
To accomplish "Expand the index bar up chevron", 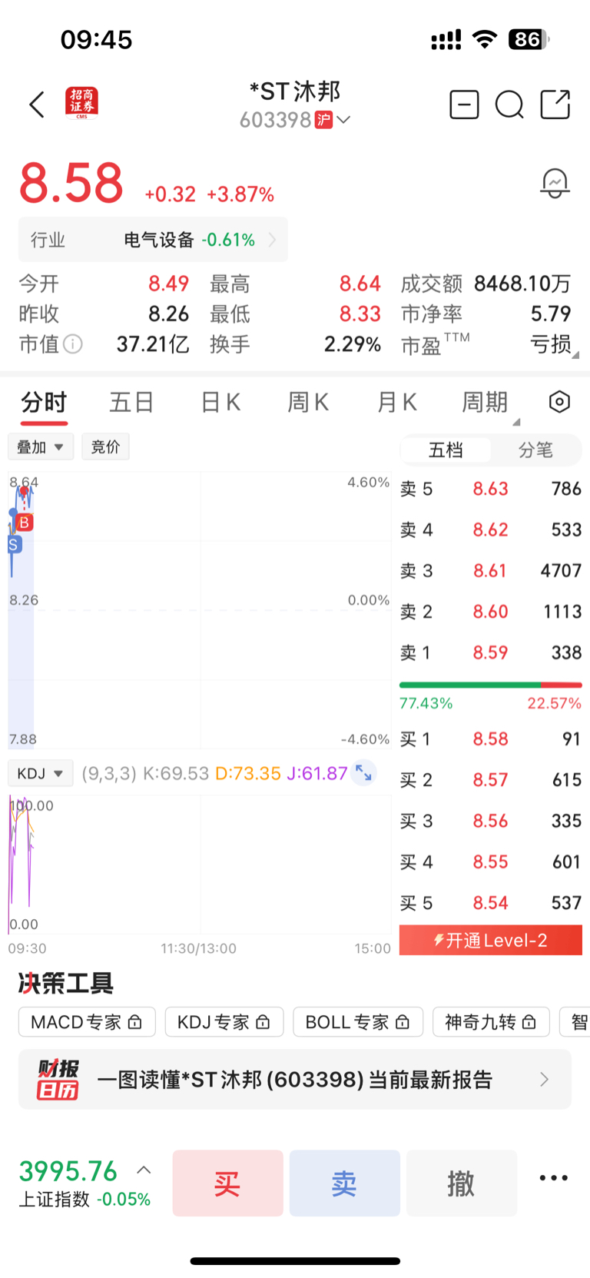I will coord(144,1170).
